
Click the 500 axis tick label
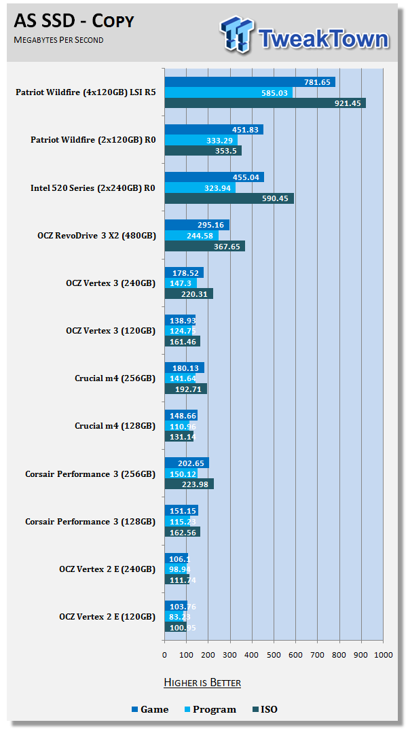[274, 655]
